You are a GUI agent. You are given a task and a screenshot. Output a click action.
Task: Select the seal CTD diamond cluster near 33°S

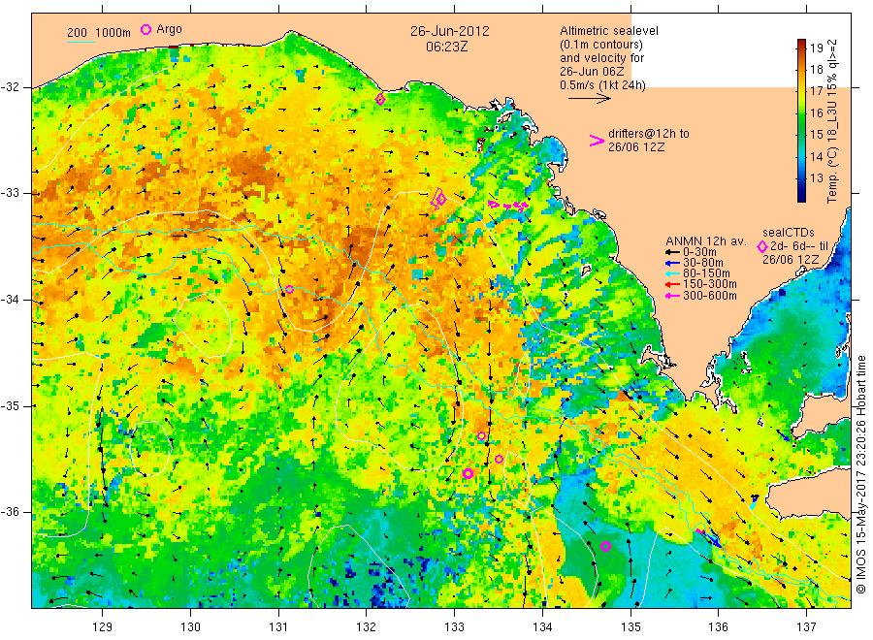click(x=439, y=199)
